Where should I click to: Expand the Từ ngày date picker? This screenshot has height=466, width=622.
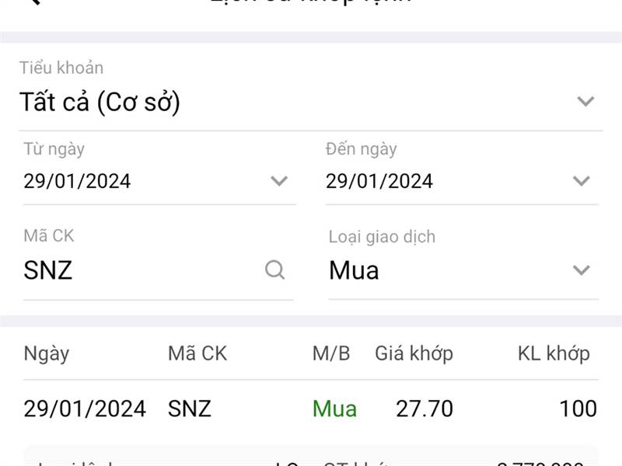tap(278, 181)
